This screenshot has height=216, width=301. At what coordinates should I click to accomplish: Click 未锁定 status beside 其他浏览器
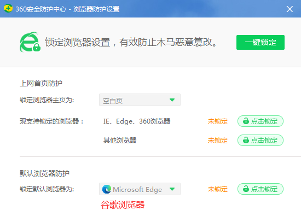tap(217, 141)
